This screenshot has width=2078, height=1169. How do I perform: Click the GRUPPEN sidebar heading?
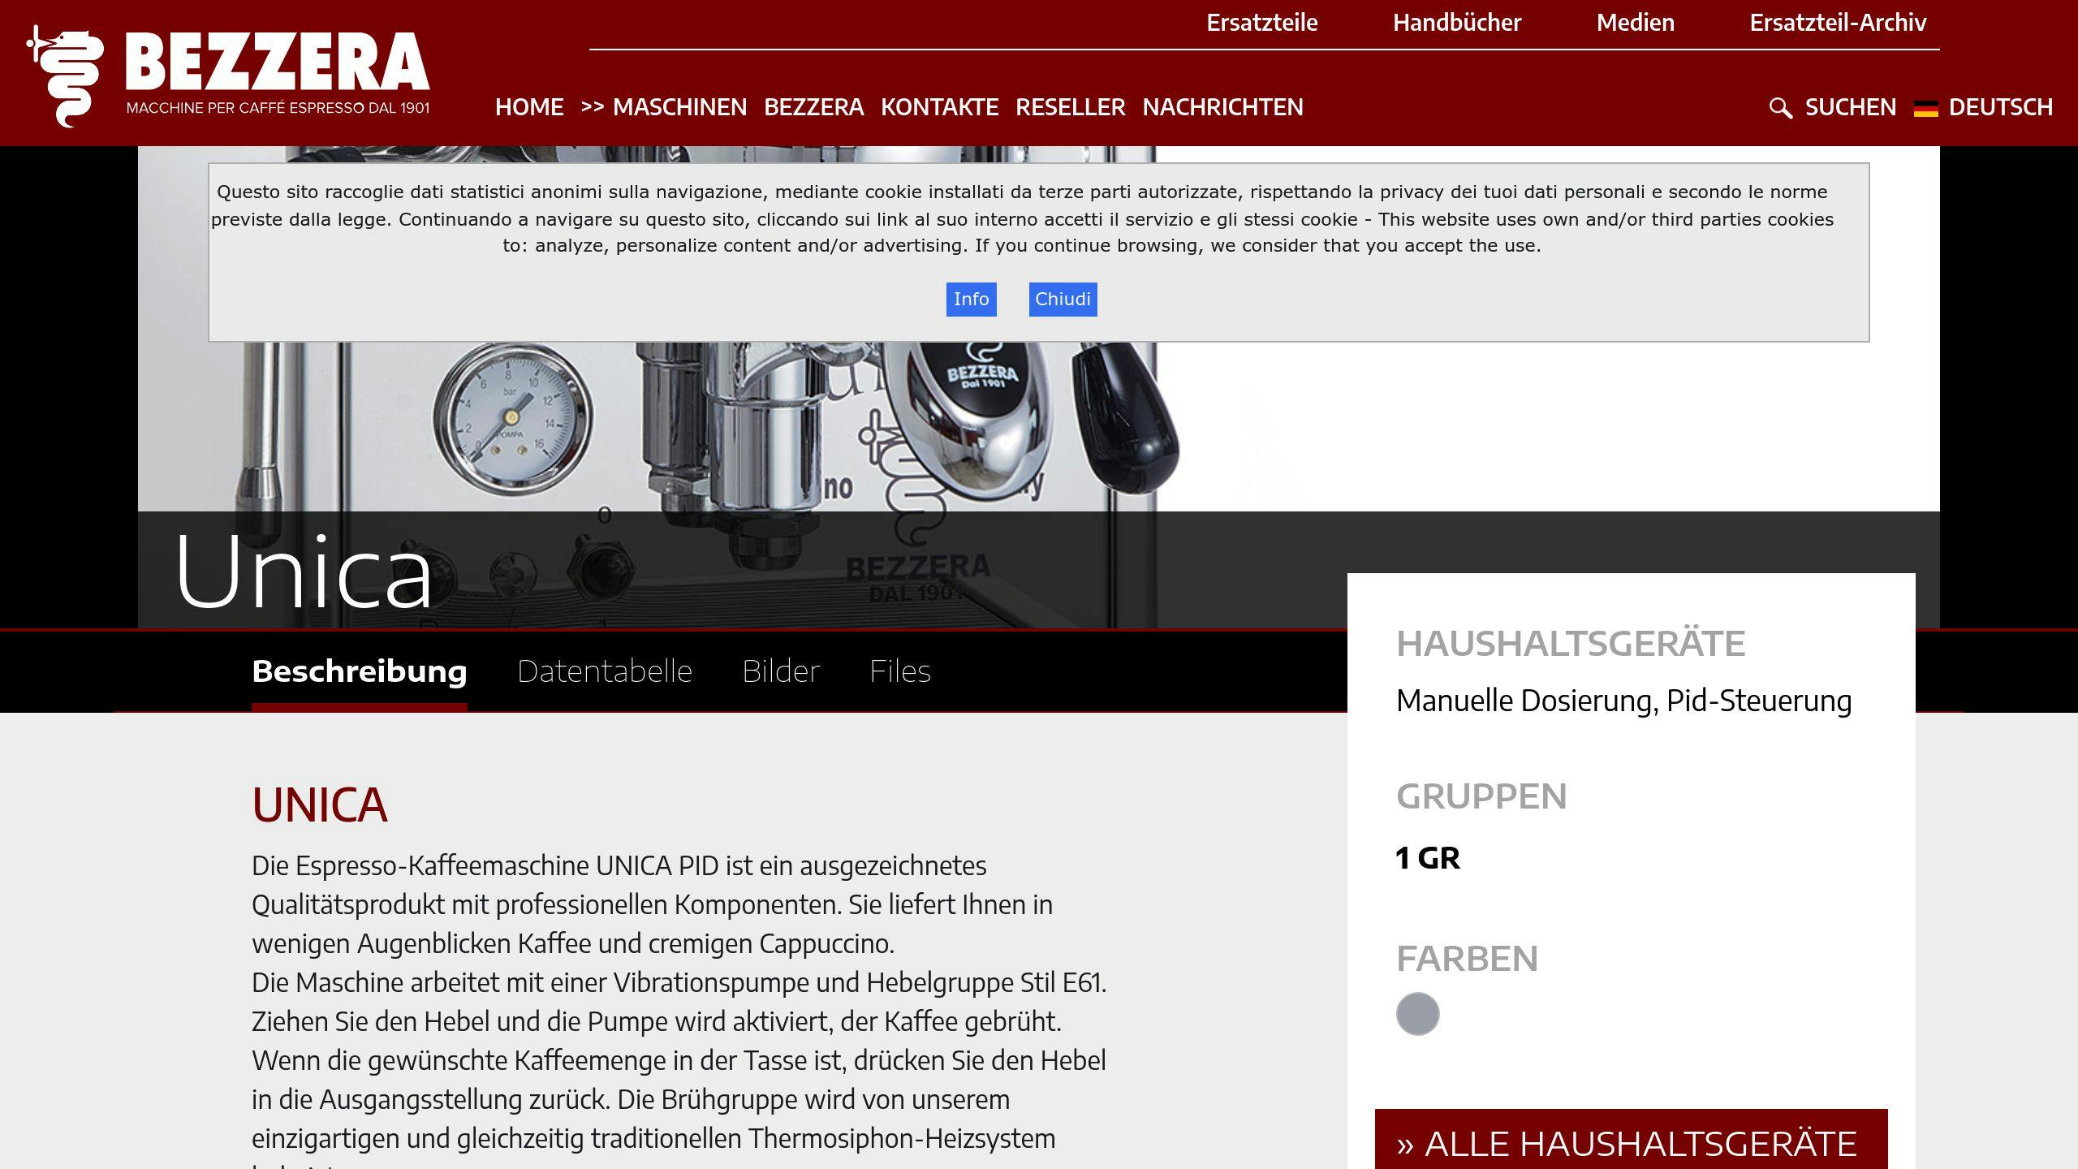click(1481, 796)
